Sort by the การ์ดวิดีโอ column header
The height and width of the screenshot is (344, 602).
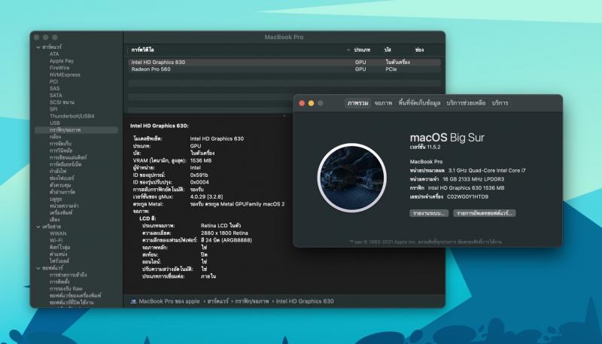coord(142,50)
